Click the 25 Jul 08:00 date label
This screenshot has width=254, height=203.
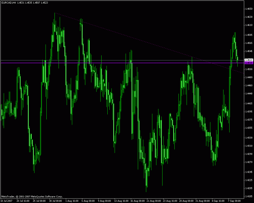39,201
